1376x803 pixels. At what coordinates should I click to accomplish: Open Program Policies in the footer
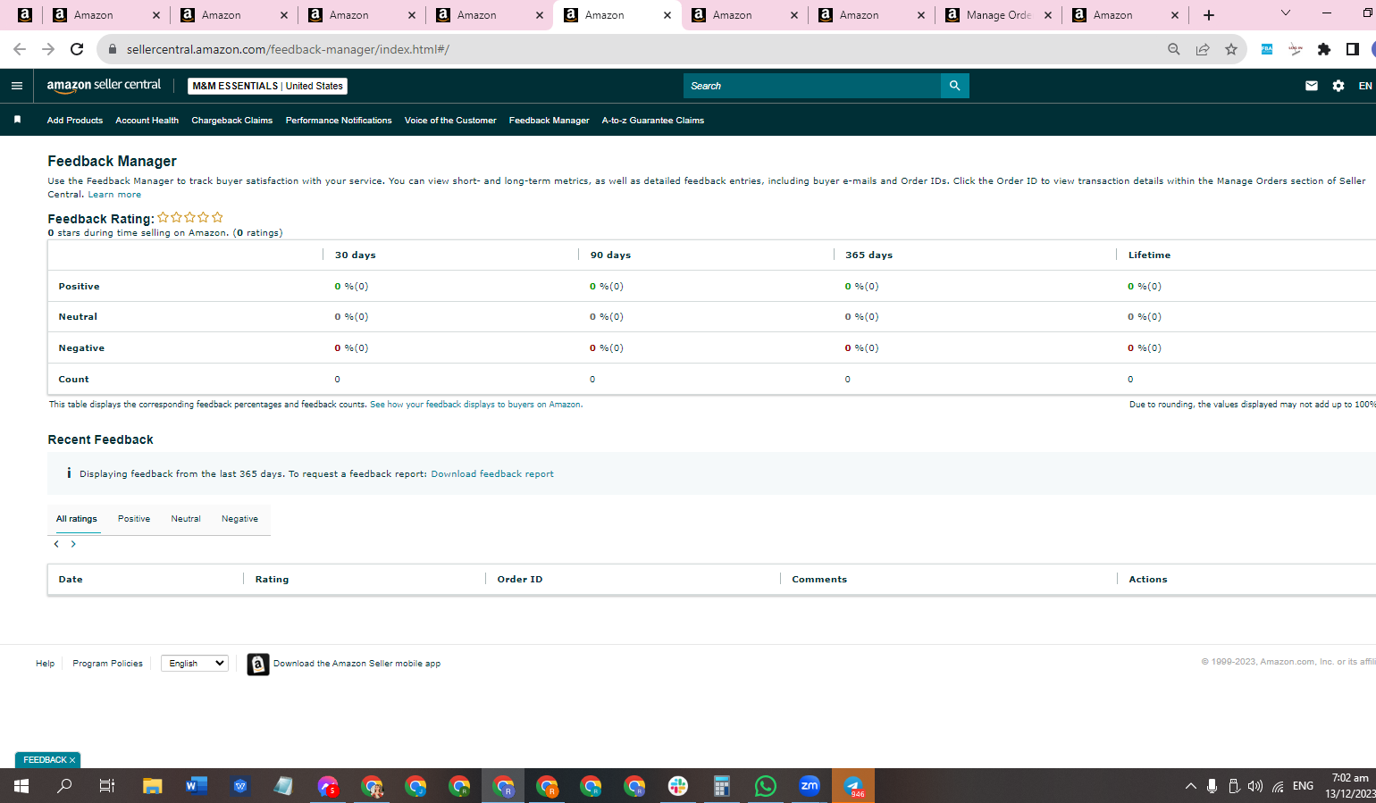tap(108, 664)
